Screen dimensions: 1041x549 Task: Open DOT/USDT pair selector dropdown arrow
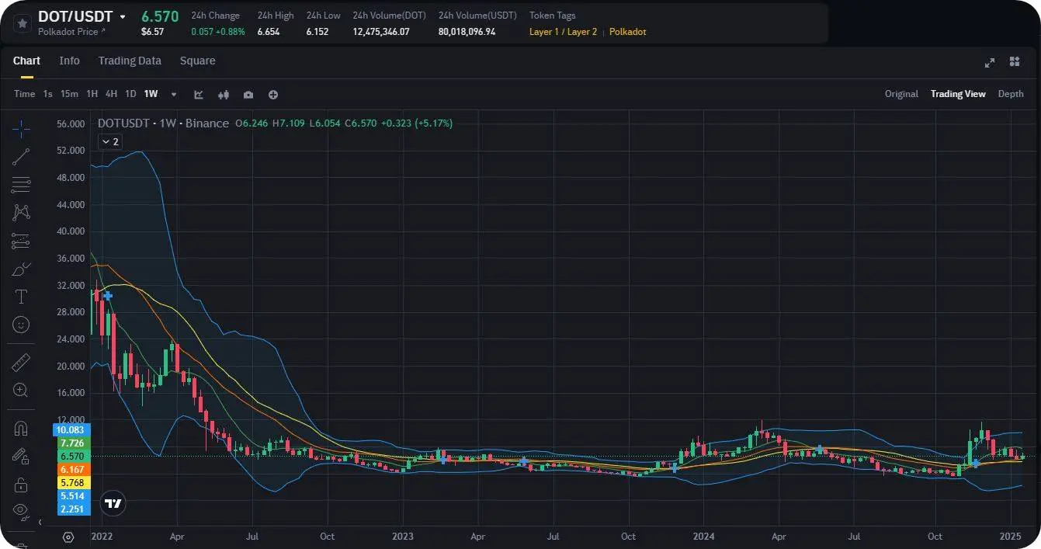pyautogui.click(x=123, y=17)
